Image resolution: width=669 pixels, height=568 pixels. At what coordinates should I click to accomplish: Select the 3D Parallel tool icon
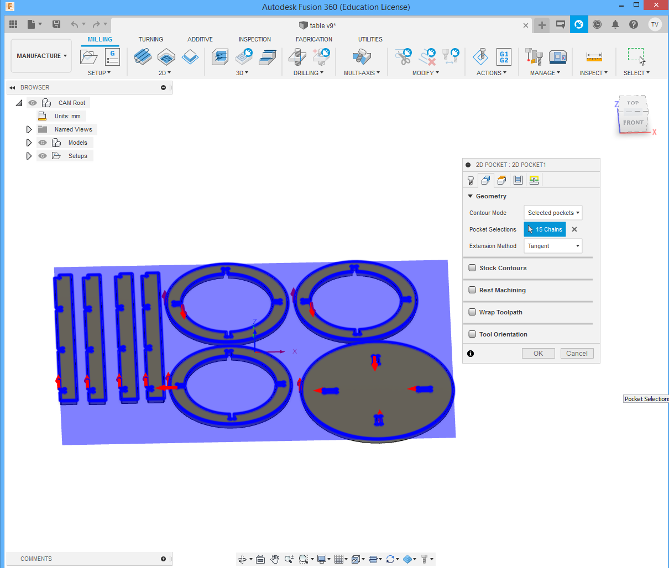pos(268,56)
